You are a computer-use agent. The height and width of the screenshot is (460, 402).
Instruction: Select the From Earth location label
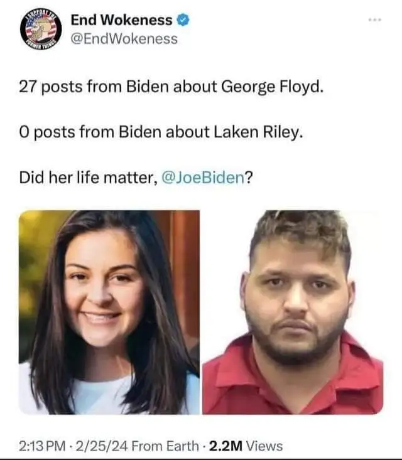tap(165, 446)
